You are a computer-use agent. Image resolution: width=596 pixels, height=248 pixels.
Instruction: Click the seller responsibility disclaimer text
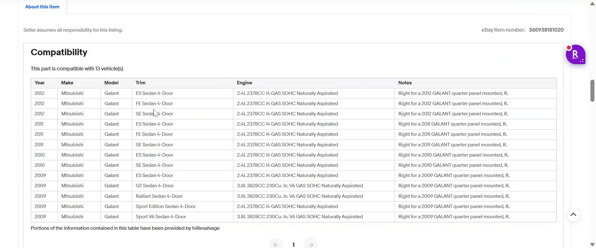click(73, 30)
